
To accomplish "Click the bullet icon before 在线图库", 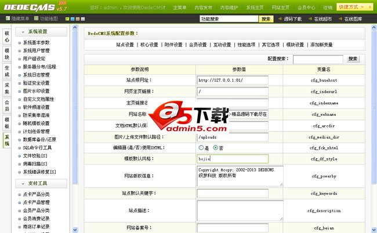I will pyautogui.click(x=340, y=19).
